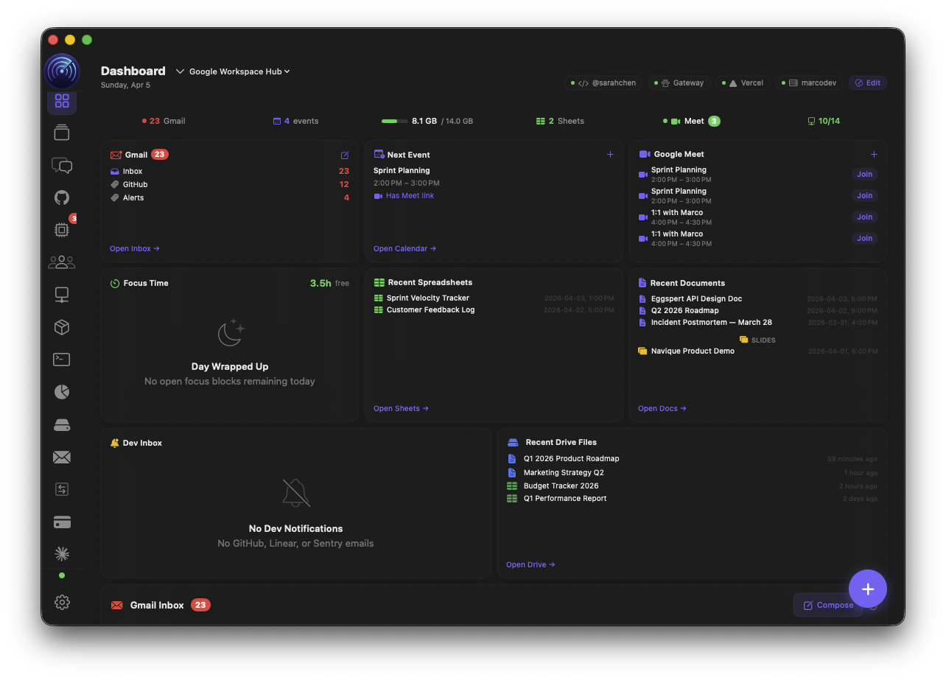This screenshot has height=680, width=946.
Task: Open the team people sidebar icon
Action: coord(62,262)
